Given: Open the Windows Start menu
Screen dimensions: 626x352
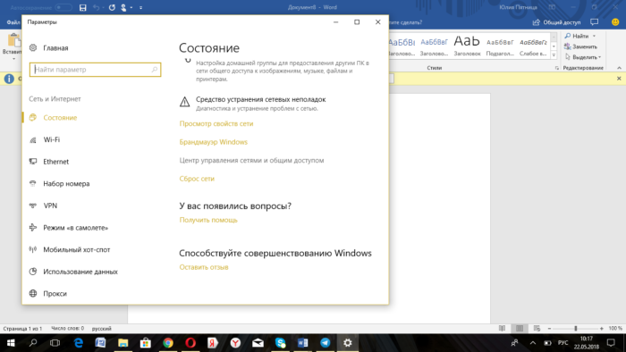Looking at the screenshot, I should tap(11, 343).
